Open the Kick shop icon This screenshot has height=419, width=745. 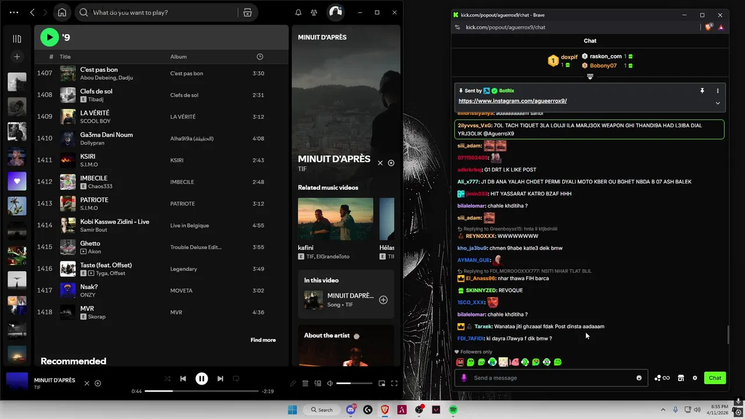[x=680, y=378]
